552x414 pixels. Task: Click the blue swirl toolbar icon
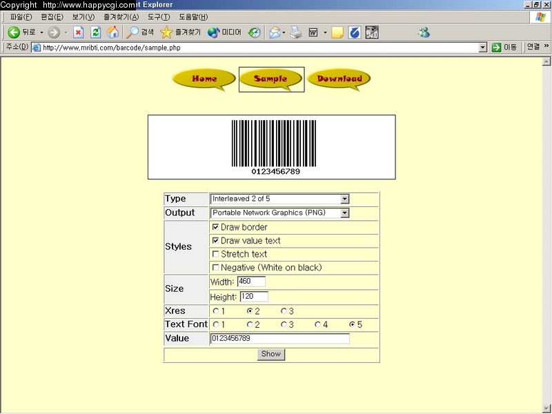pyautogui.click(x=355, y=32)
